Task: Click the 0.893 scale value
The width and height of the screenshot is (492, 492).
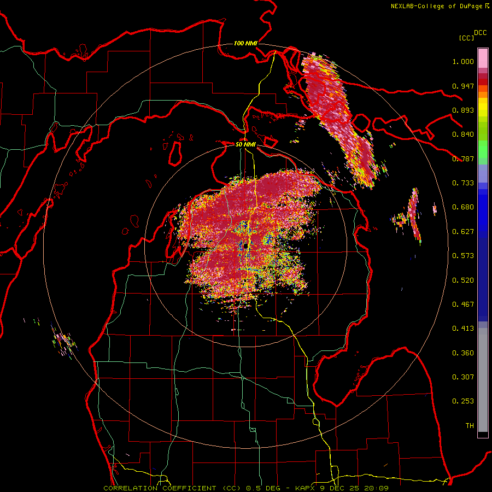Action: coord(463,110)
